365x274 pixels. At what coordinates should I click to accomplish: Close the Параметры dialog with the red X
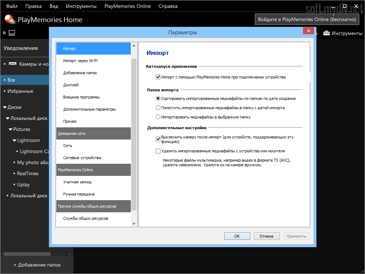point(308,31)
